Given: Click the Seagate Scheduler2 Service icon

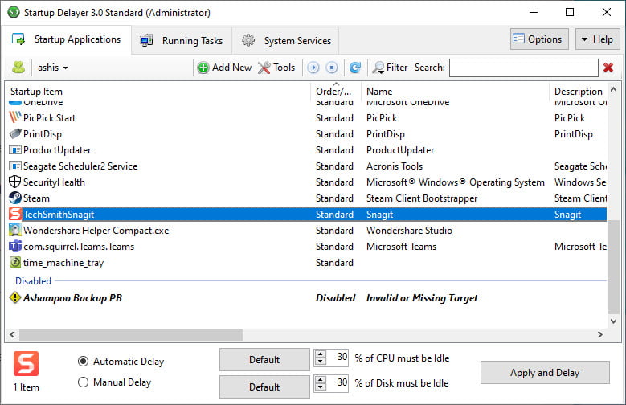Looking at the screenshot, I should click(14, 166).
